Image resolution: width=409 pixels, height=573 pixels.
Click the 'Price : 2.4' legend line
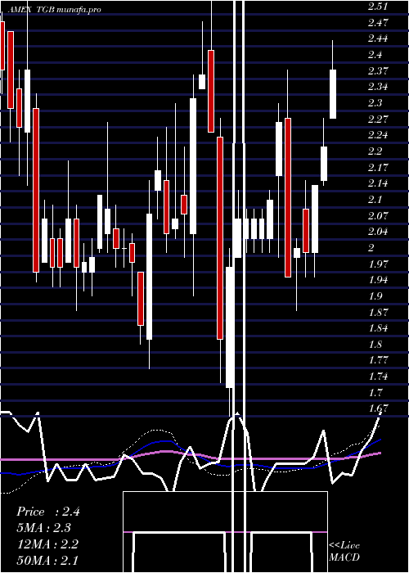(x=48, y=512)
